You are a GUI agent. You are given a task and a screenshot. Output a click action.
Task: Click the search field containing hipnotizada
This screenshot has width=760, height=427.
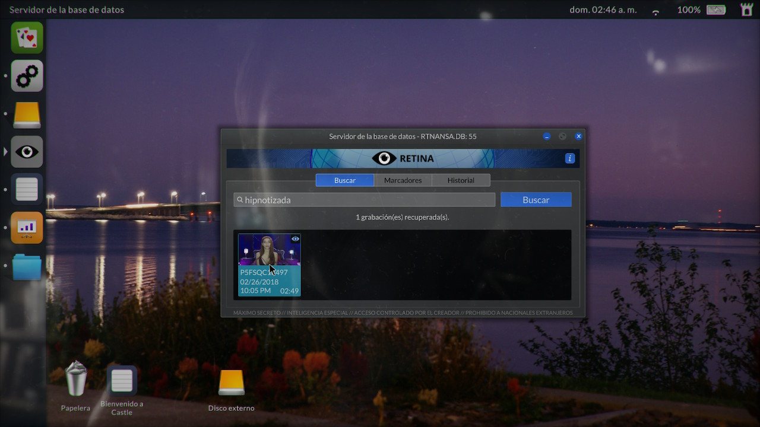(x=364, y=200)
